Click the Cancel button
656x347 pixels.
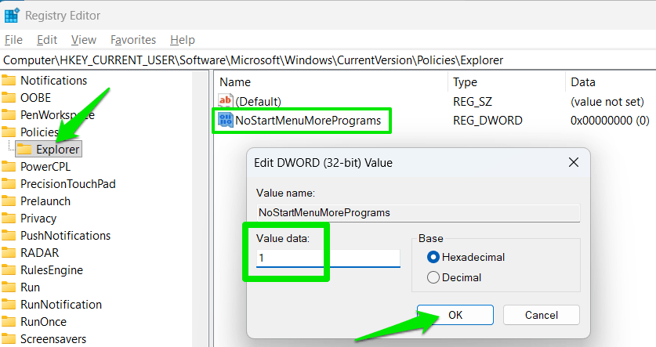pyautogui.click(x=542, y=315)
